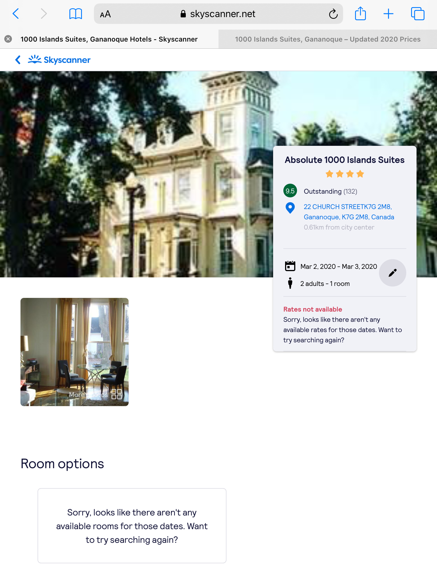The height and width of the screenshot is (573, 437).
Task: Open the Safari bookmarks book icon
Action: tap(76, 14)
